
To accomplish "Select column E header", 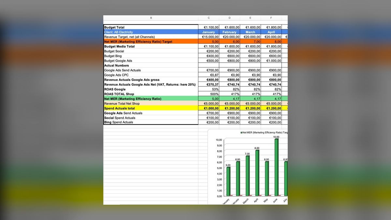I will (x=250, y=18).
